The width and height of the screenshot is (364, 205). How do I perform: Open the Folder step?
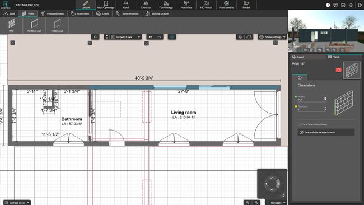(246, 5)
